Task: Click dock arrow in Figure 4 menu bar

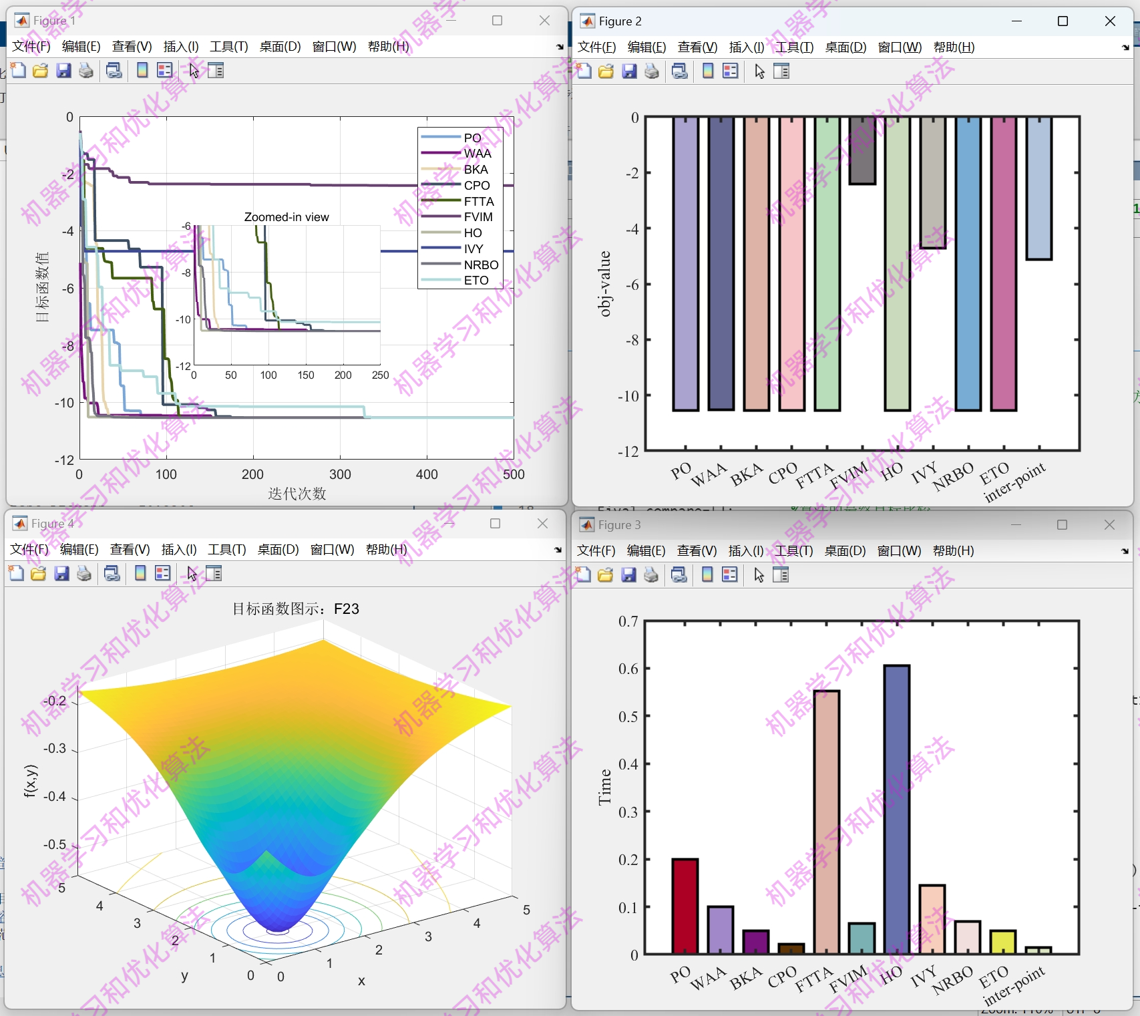Action: tap(558, 550)
